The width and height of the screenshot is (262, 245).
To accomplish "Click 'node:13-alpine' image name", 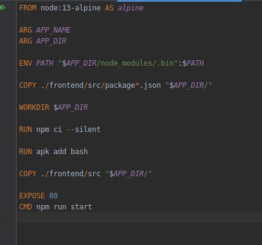I will (71, 8).
